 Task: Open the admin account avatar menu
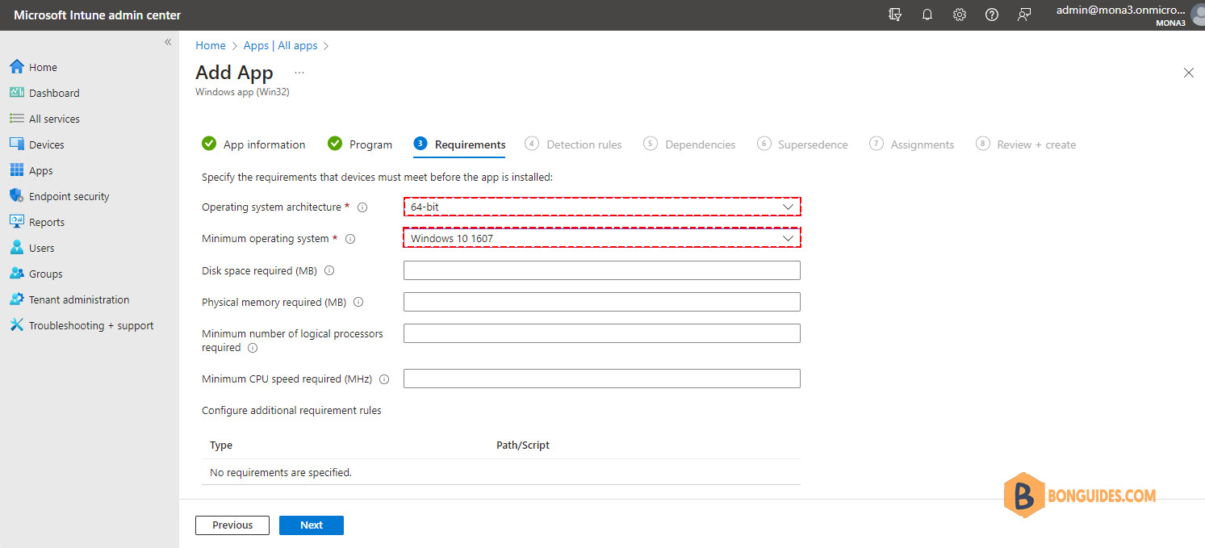point(1198,15)
